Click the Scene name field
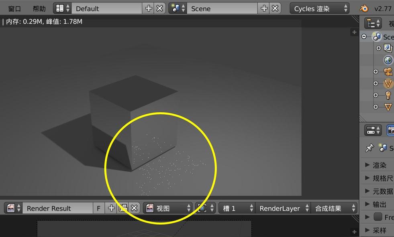The height and width of the screenshot is (237, 394). click(222, 8)
